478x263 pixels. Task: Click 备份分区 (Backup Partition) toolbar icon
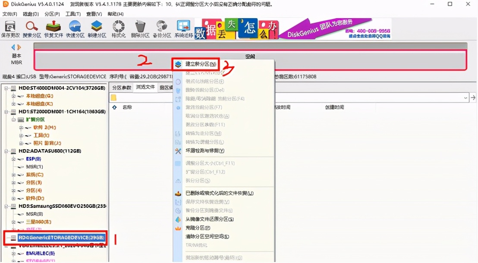point(161,27)
